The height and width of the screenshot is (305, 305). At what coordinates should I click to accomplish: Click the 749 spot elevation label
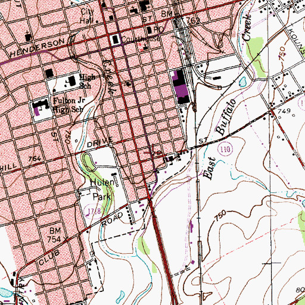point(284,111)
